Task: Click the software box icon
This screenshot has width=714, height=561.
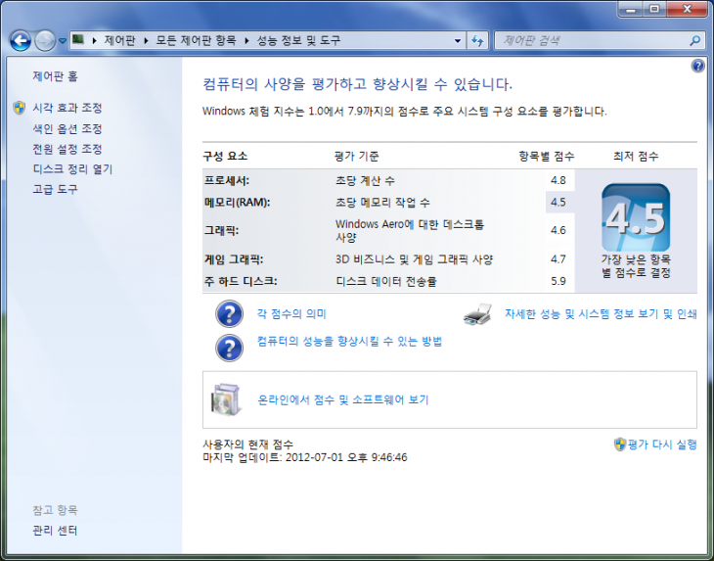Action: click(x=225, y=399)
